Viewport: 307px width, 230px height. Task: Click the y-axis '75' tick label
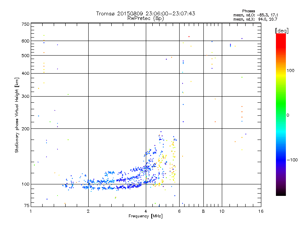(27, 205)
